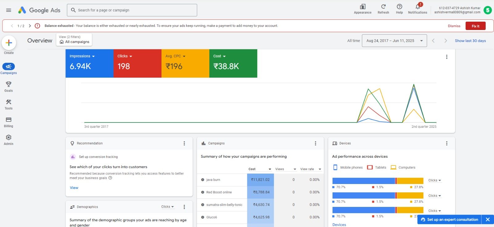Toggle the Mobile phones legend item
494x227 pixels.
pyautogui.click(x=348, y=167)
